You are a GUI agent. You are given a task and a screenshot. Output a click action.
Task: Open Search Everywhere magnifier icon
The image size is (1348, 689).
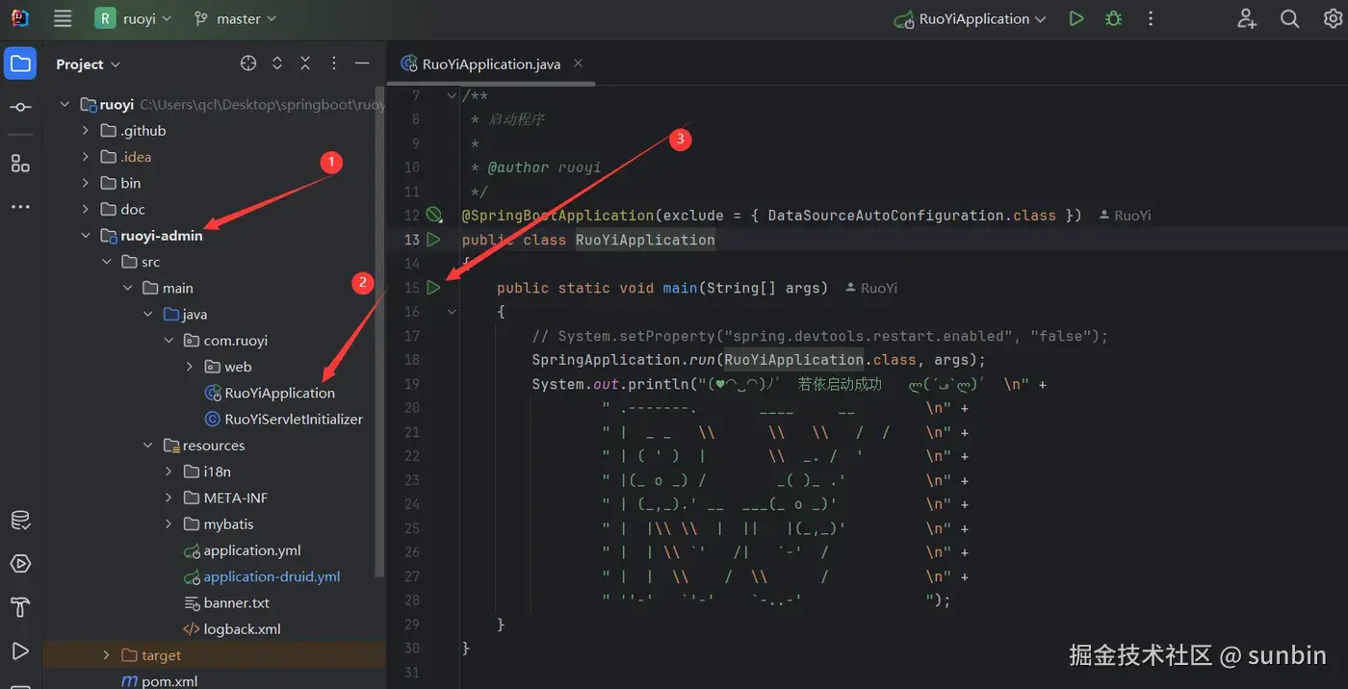click(1290, 18)
